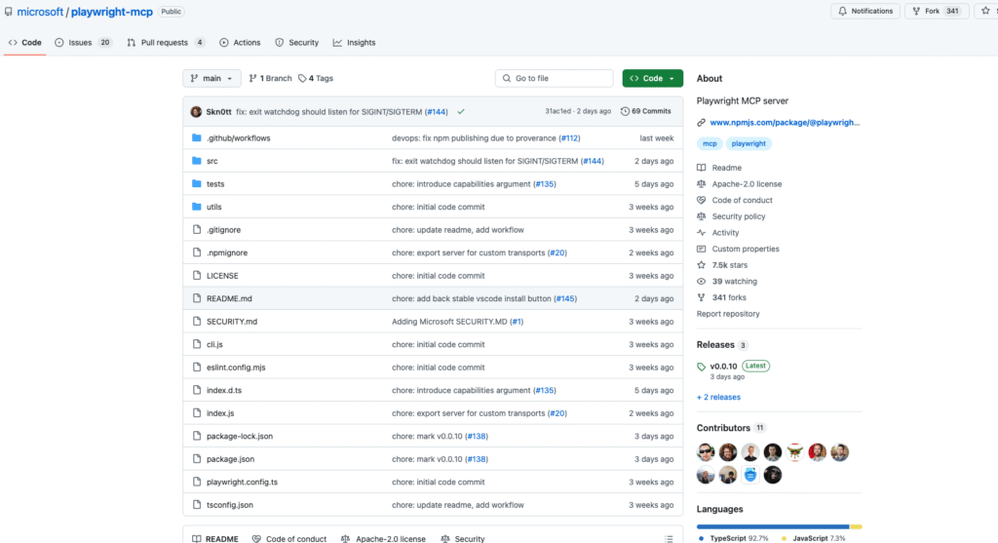
Task: Open README outline list icon
Action: 668,538
